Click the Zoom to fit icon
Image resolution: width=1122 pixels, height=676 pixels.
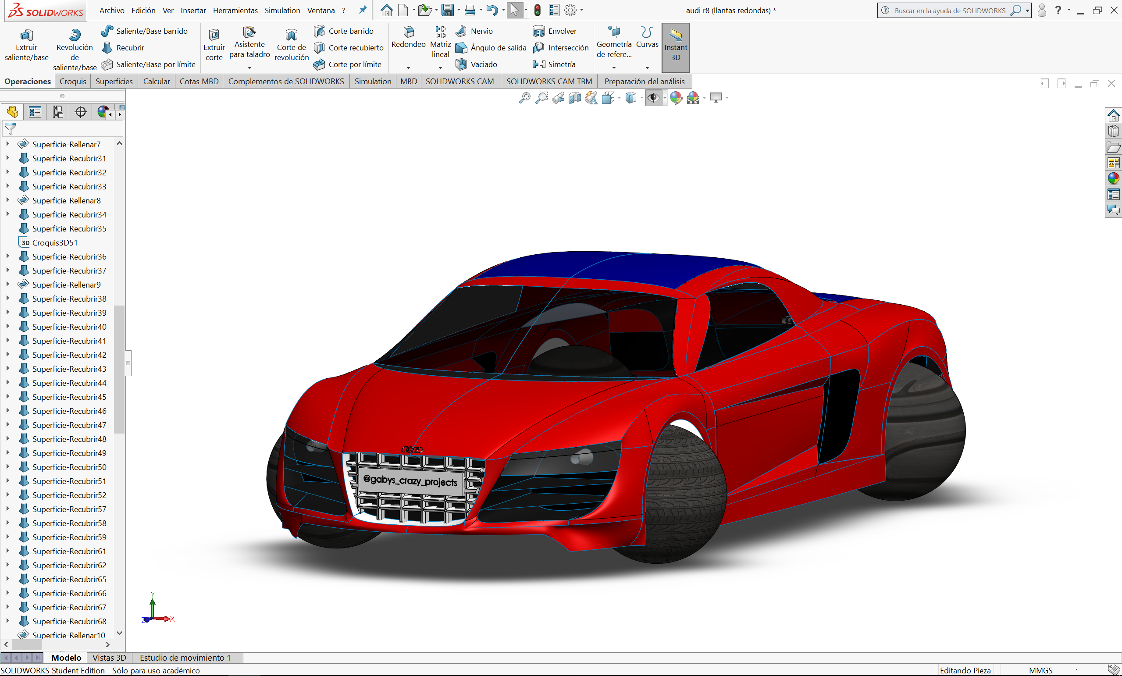[x=524, y=98]
